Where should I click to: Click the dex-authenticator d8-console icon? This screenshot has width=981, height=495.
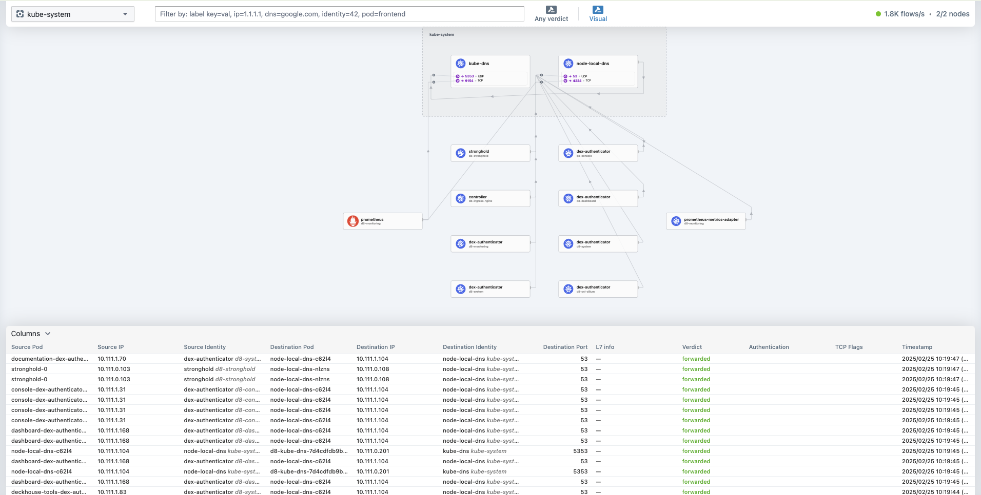pos(568,153)
